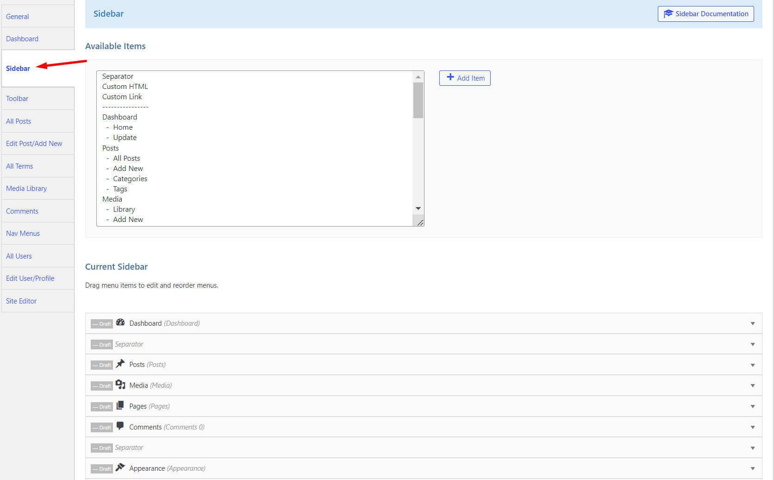Select Custom HTML in the Available Items list

click(125, 86)
